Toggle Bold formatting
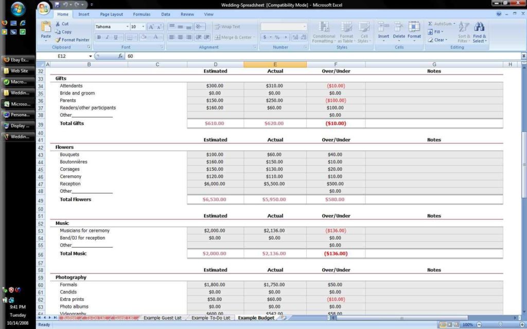The height and width of the screenshot is (329, 527). point(99,37)
